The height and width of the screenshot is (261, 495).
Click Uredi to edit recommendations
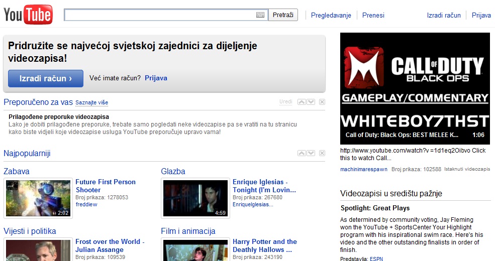[285, 102]
